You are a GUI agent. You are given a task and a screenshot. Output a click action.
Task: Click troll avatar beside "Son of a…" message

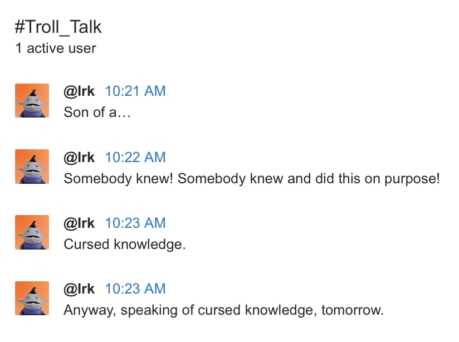(x=32, y=101)
